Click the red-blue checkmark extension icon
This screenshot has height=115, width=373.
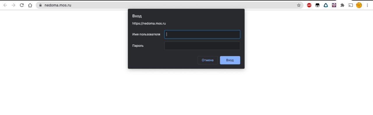point(334,5)
